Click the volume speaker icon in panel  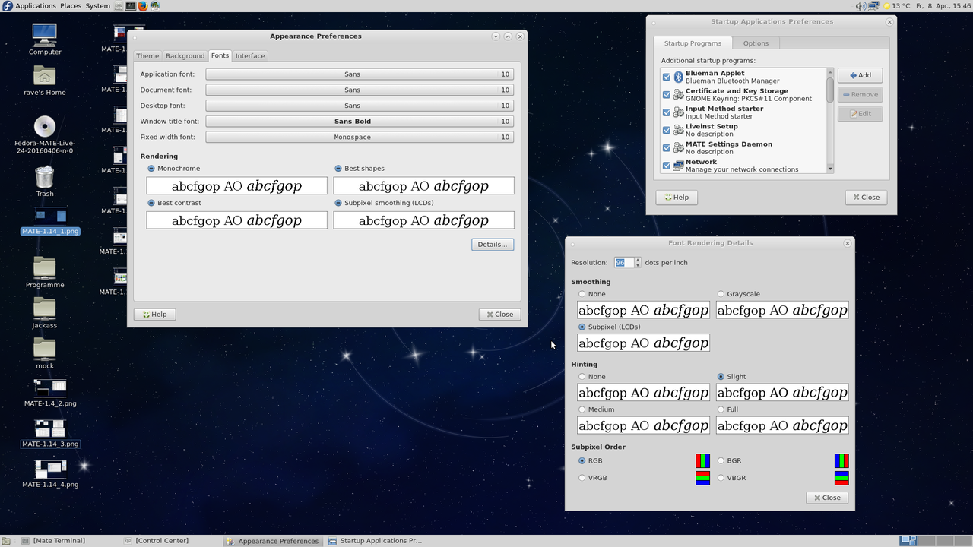point(860,6)
